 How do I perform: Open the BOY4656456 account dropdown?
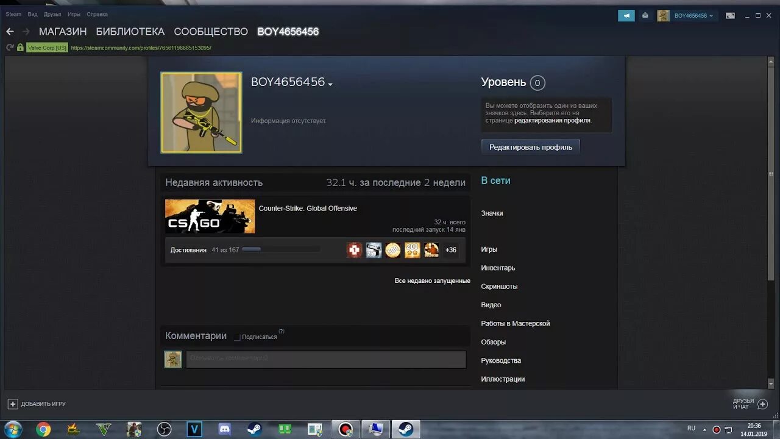(x=694, y=16)
